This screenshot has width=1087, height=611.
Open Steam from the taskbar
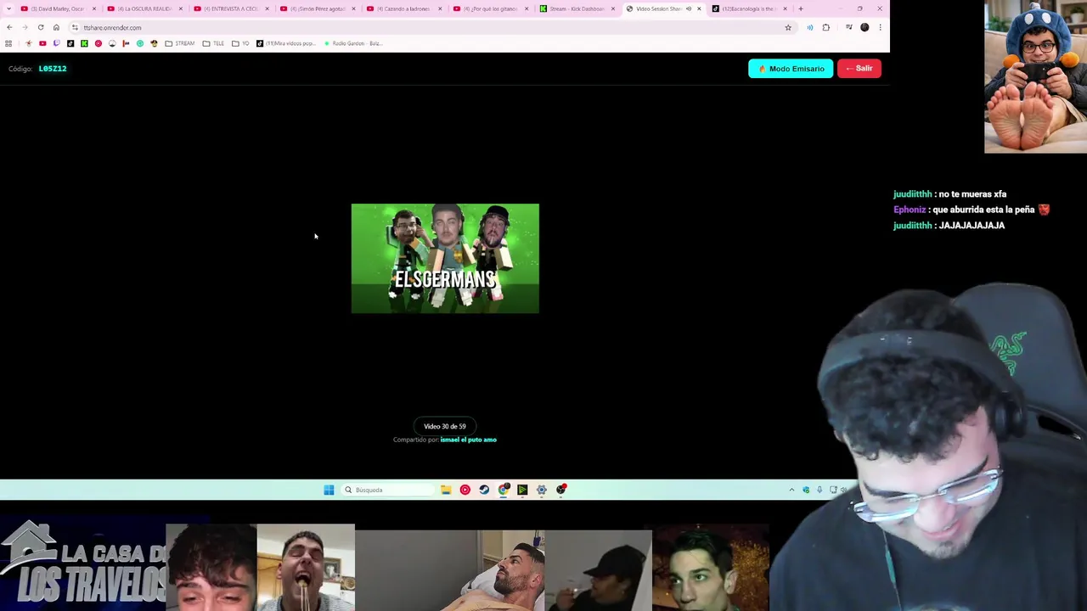[484, 490]
